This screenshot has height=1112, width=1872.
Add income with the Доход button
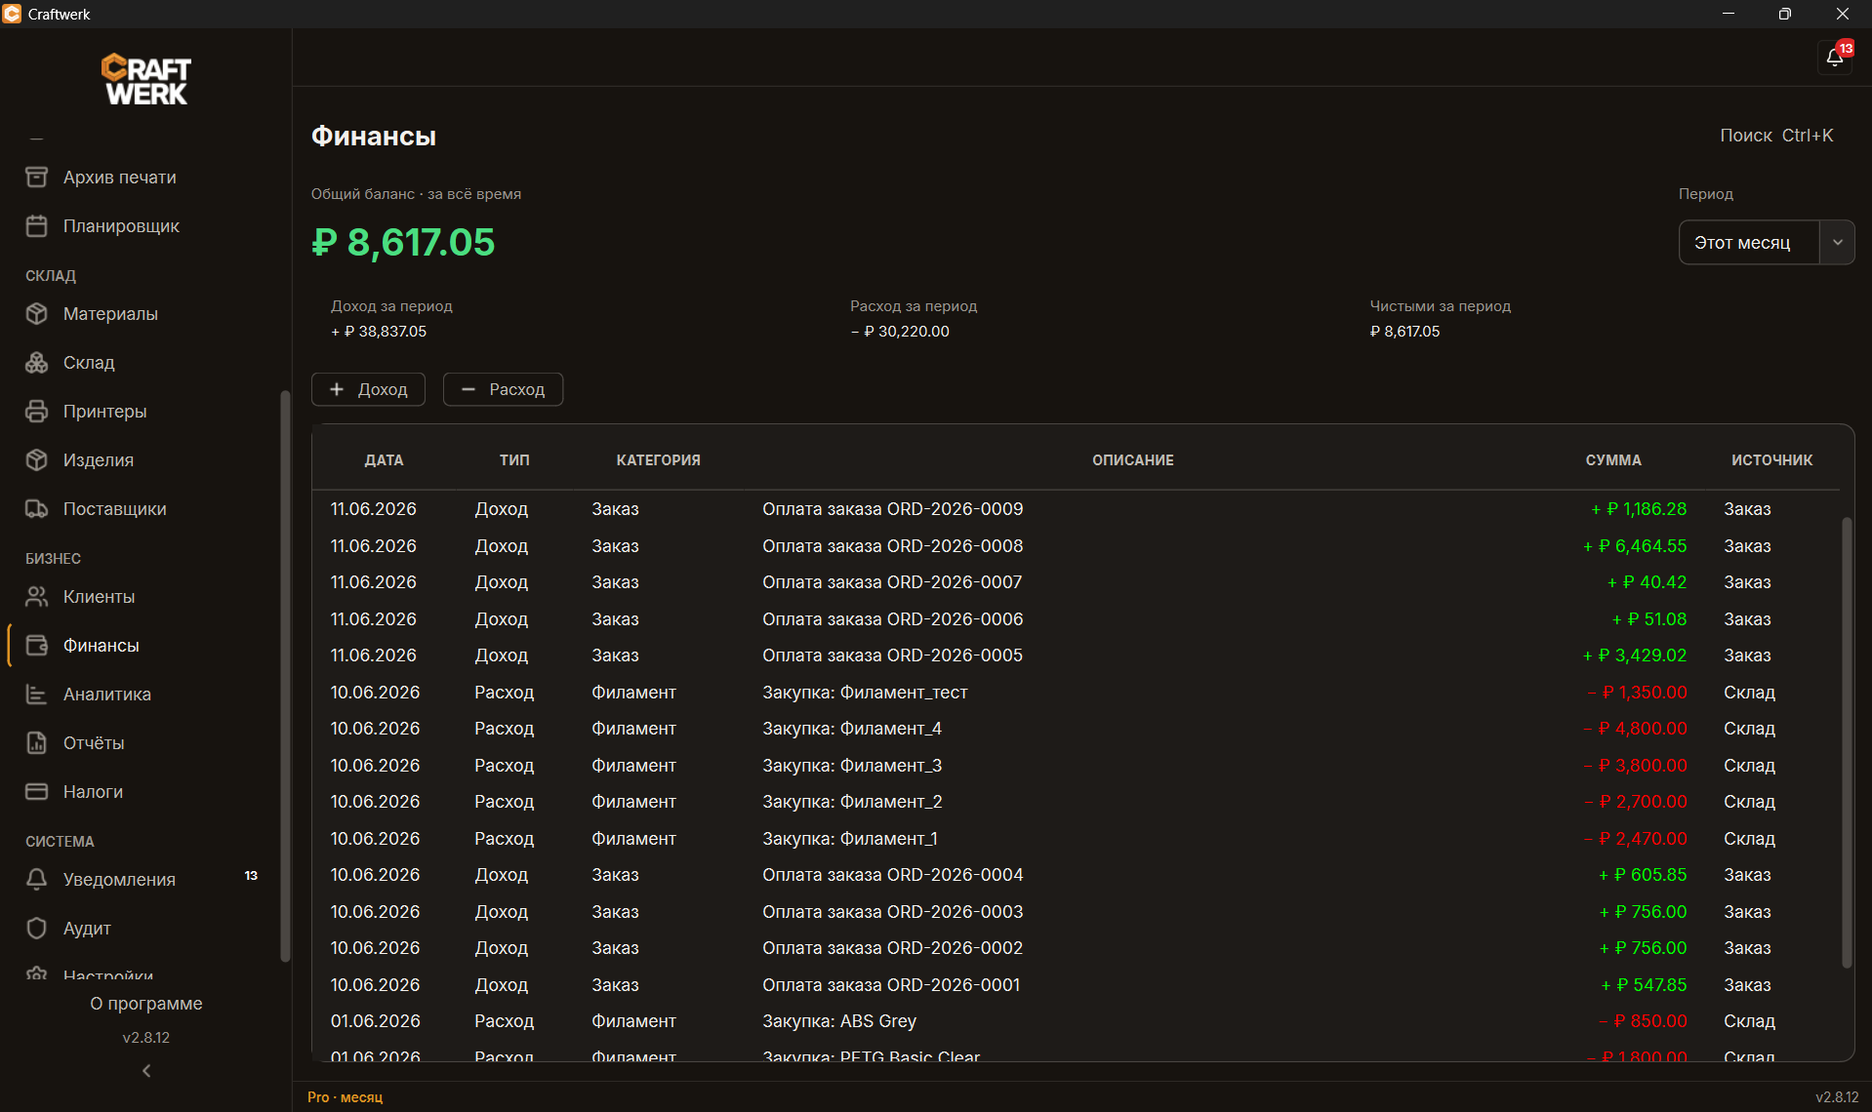368,389
